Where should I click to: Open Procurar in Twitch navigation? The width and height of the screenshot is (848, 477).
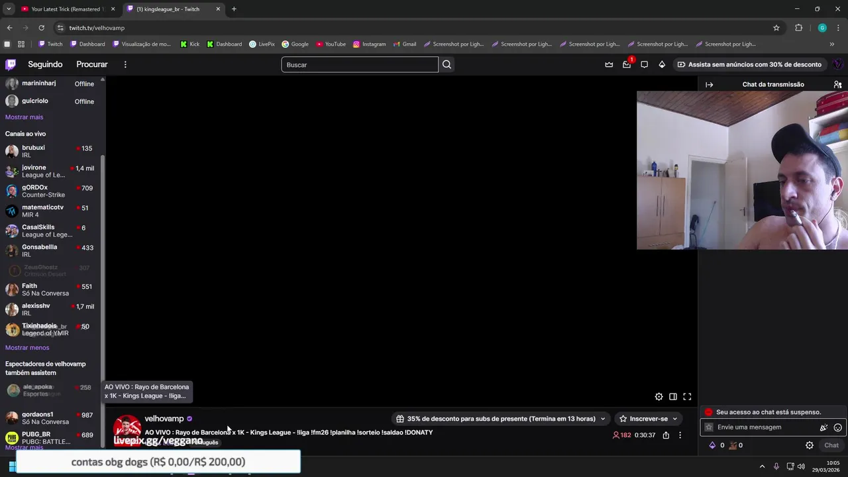click(92, 64)
